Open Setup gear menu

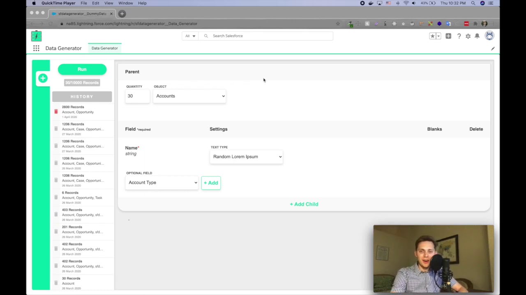(x=468, y=36)
